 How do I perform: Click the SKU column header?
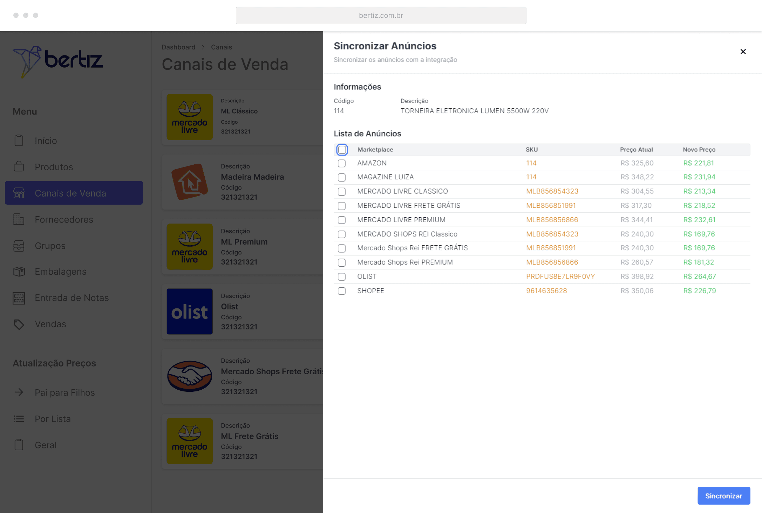click(x=532, y=150)
